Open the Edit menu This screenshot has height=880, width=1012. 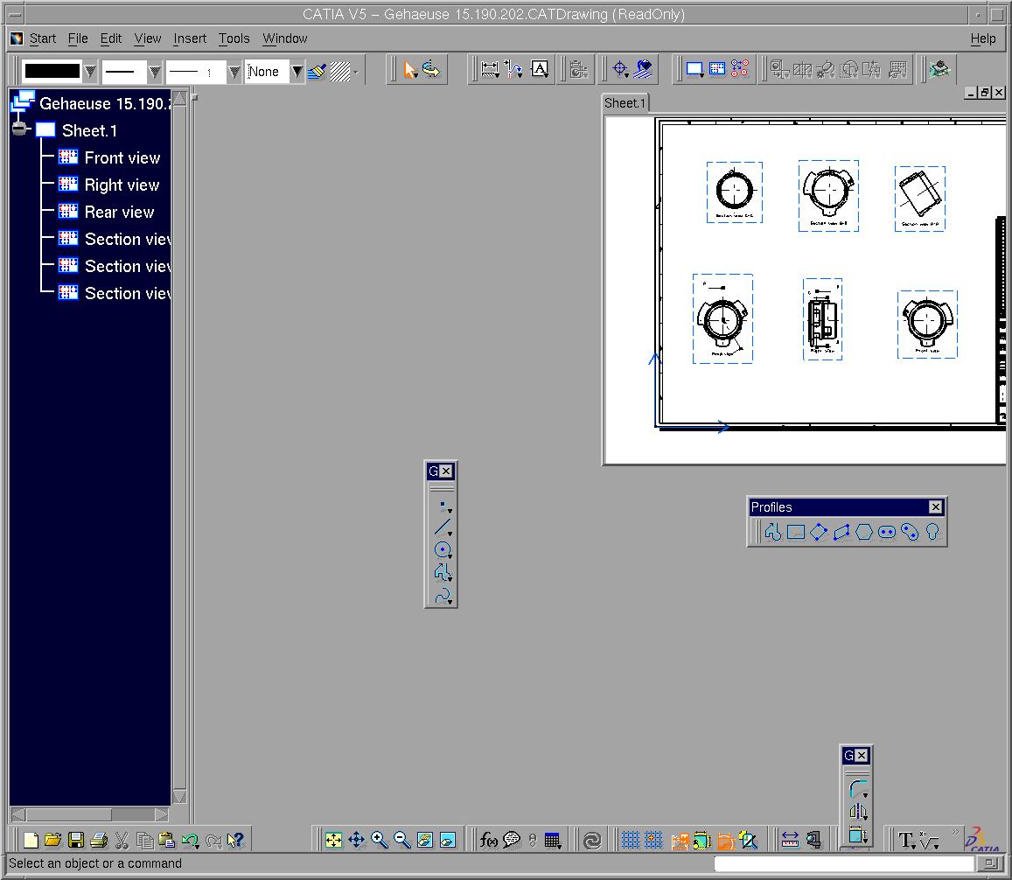tap(110, 38)
